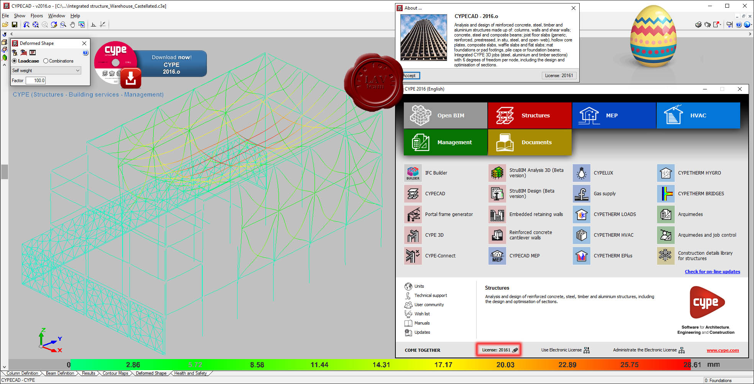Click the animation film icon in Deformed Shape
The image size is (754, 384).
[x=33, y=53]
